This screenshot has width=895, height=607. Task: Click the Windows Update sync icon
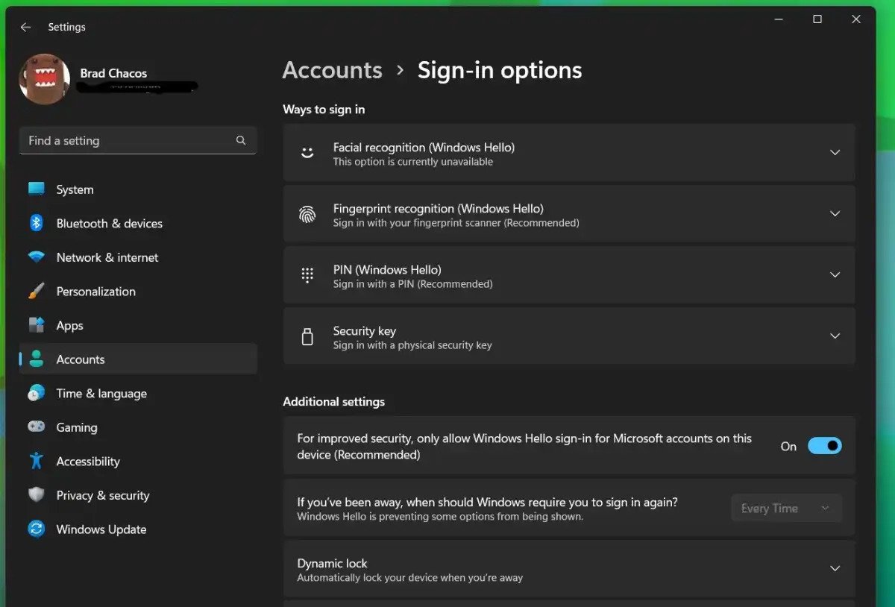(36, 529)
